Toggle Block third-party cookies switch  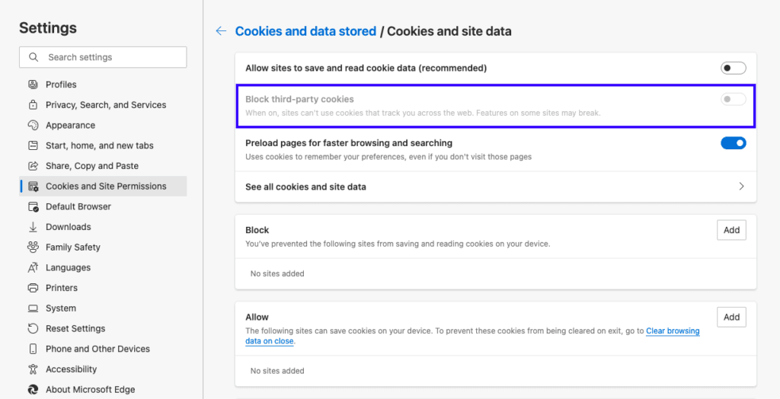(x=734, y=100)
